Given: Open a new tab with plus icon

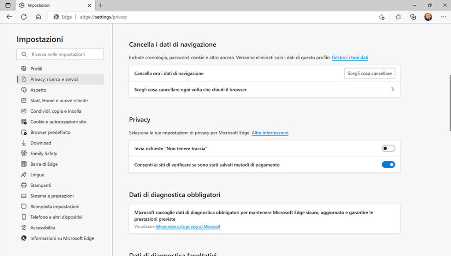Looking at the screenshot, I should click(x=101, y=5).
